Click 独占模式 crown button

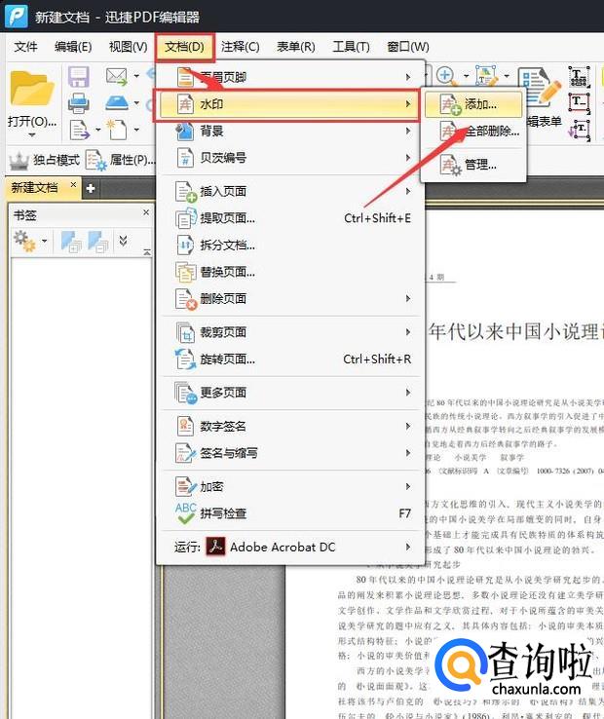point(45,160)
